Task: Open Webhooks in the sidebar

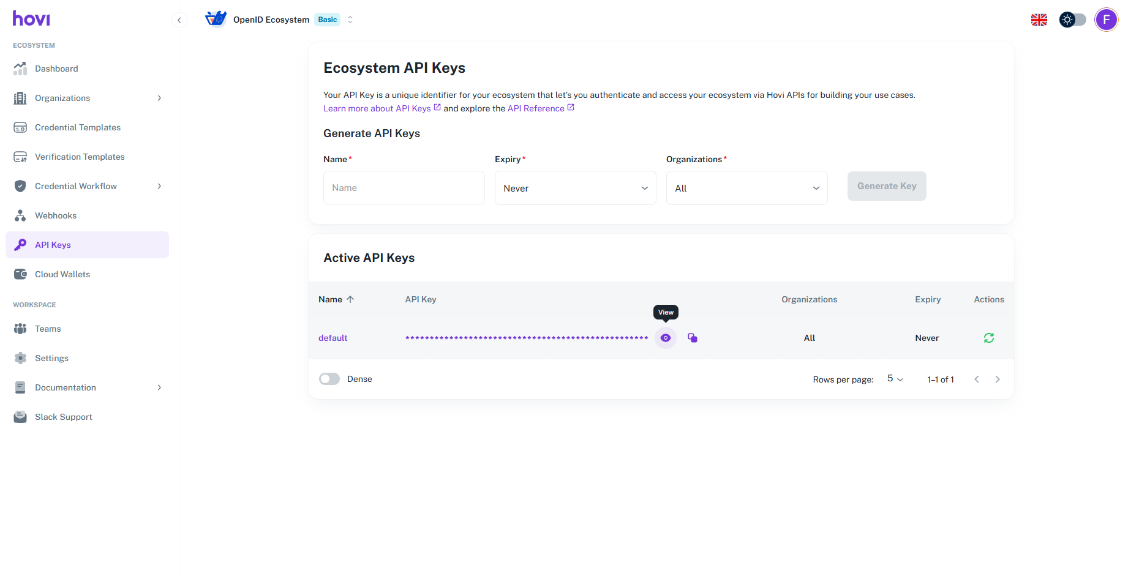Action: (x=56, y=215)
